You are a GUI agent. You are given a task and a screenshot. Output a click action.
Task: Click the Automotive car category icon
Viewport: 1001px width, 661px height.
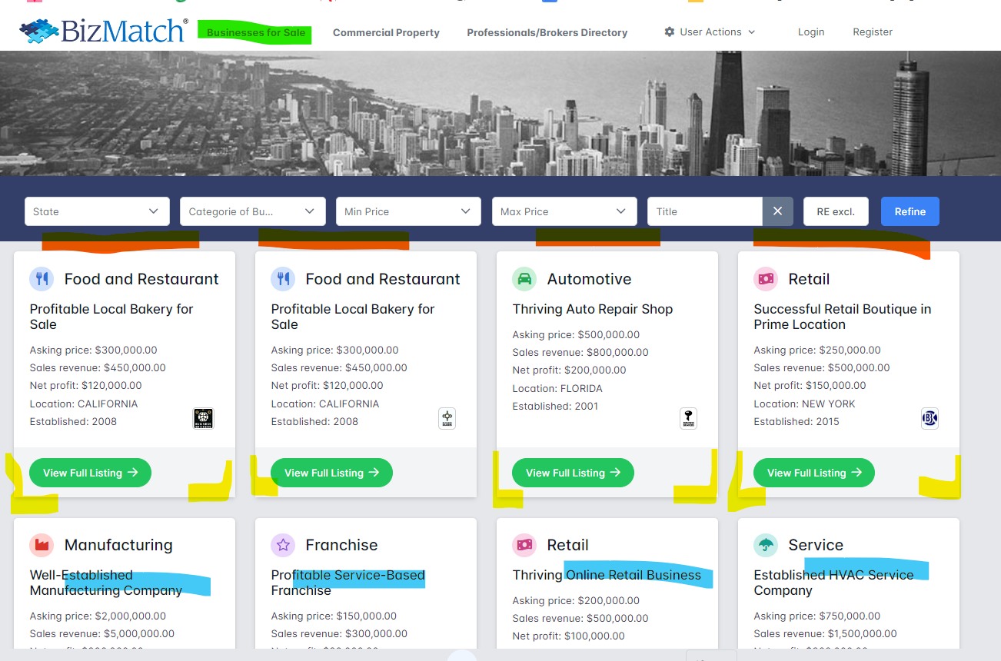coord(524,279)
